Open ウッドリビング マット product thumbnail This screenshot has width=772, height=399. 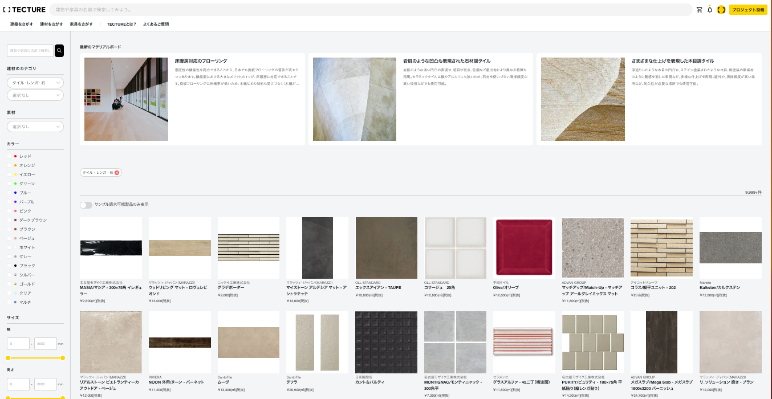(180, 248)
